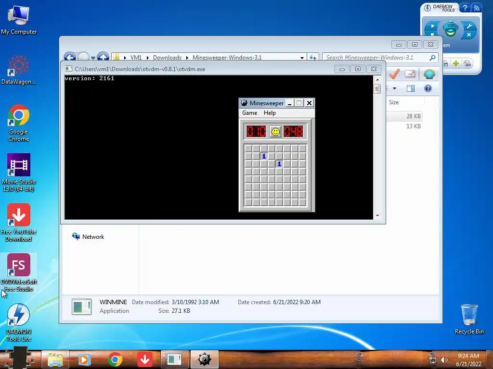
Task: Open Chrome from the taskbar
Action: pos(115,359)
